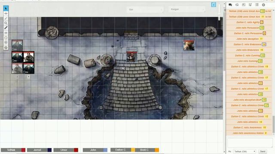Viewport: 275px width, 154px height.
Task: Click 'John rolls Cunning' roll result
Action: pos(260,61)
